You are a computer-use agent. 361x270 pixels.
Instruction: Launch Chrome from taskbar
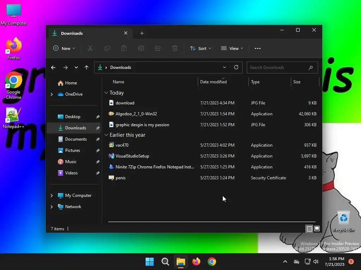(x=212, y=262)
